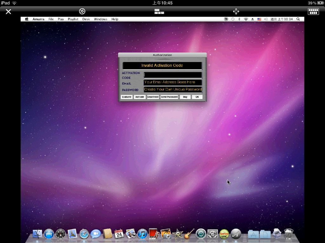Viewport: 325px width, 243px height.
Task: Open Dashboard from the Dock
Action: pyautogui.click(x=61, y=234)
